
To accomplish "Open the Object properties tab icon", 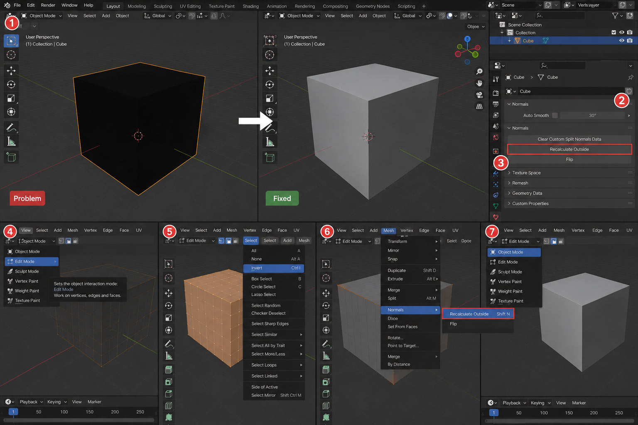I will (496, 151).
